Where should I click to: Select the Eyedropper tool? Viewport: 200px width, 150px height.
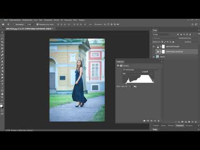(x=2, y=52)
